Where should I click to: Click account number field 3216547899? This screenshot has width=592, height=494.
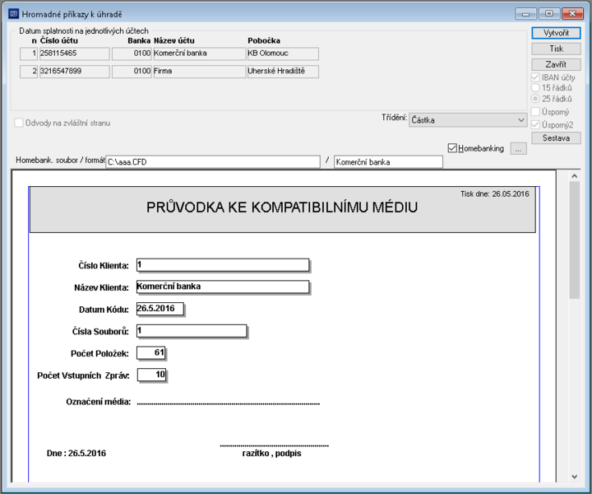coord(74,72)
